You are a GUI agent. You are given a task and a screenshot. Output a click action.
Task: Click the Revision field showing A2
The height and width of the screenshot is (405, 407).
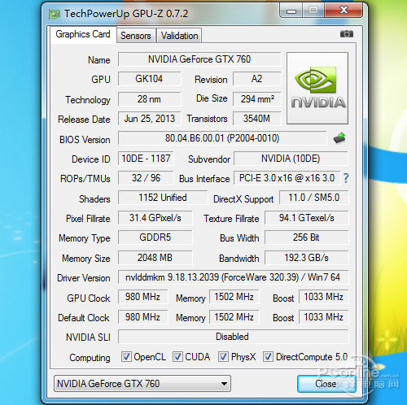[x=256, y=79]
